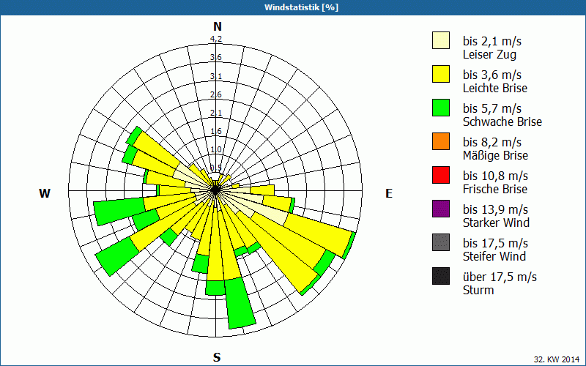586x366 pixels.
Task: Click the Windstatistik [%] title bar
Action: tap(293, 7)
